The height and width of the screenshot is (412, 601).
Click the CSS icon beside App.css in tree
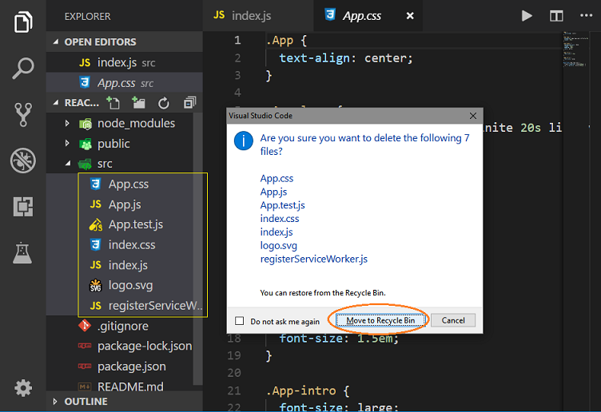point(95,184)
